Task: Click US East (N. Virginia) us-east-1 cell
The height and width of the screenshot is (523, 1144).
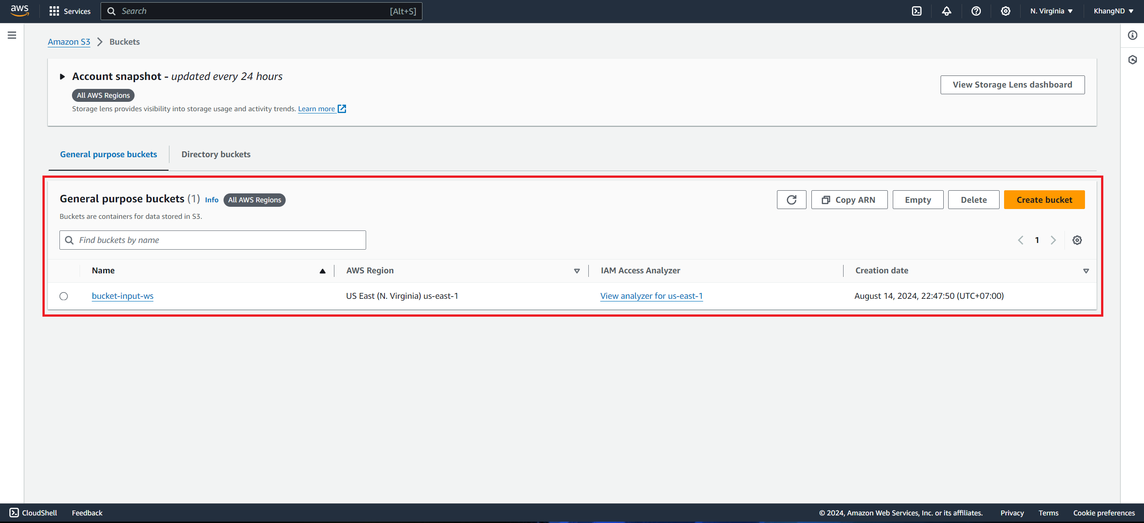Action: pos(402,296)
